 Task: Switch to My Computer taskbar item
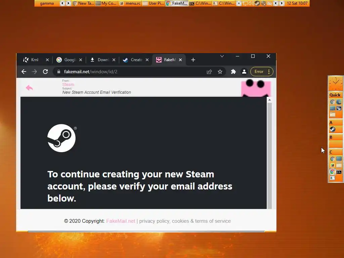tap(106, 3)
